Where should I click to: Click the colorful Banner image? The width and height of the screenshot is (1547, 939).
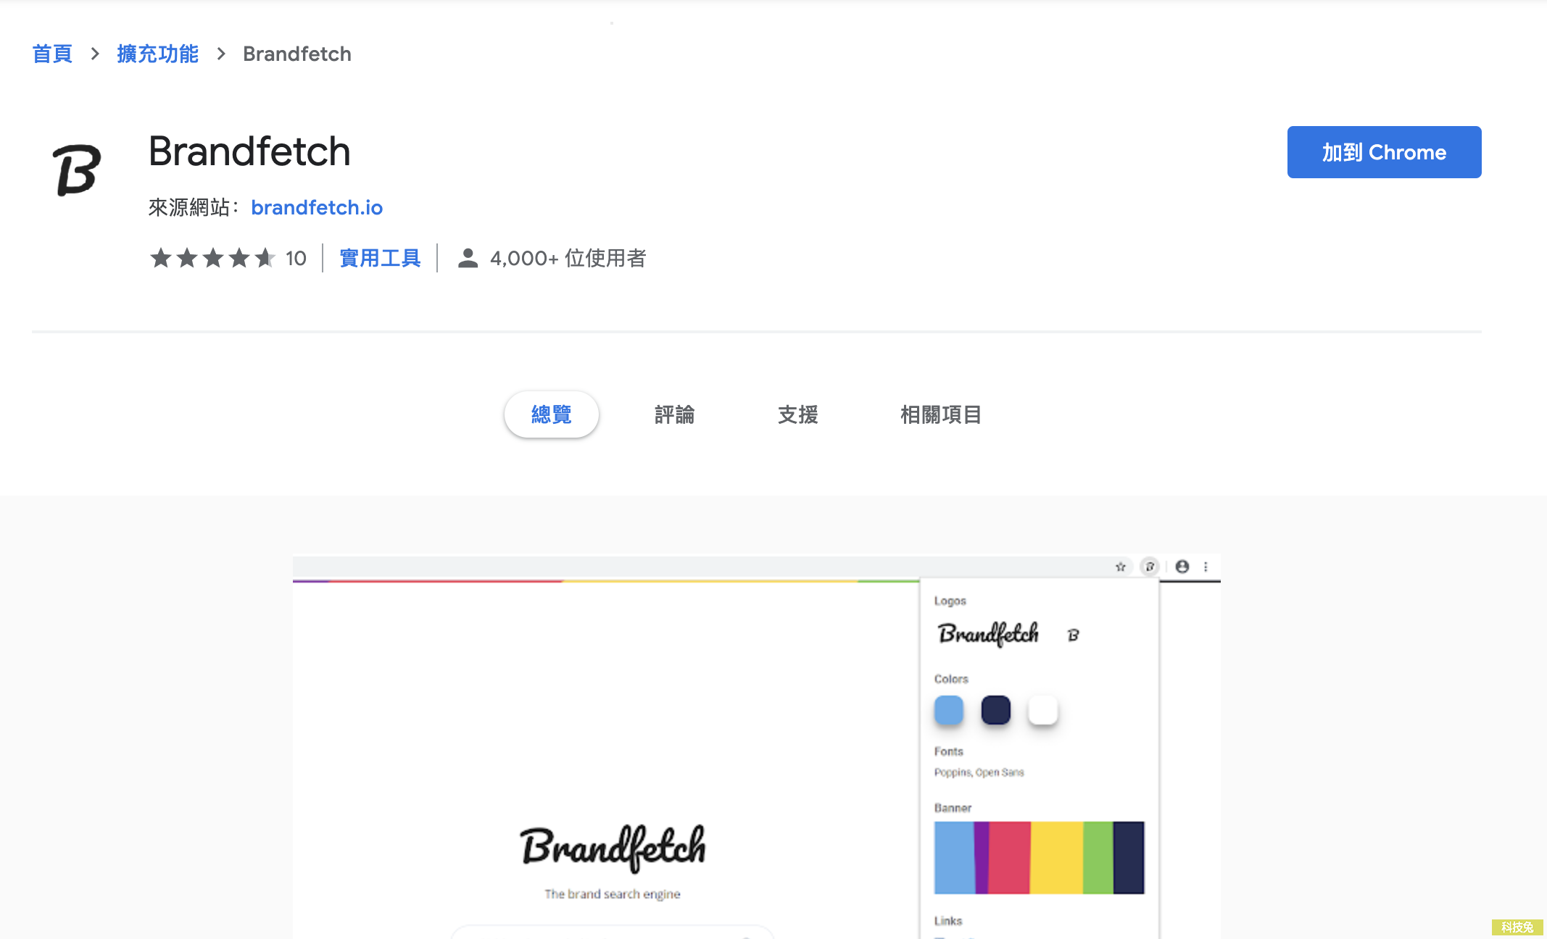tap(1040, 858)
